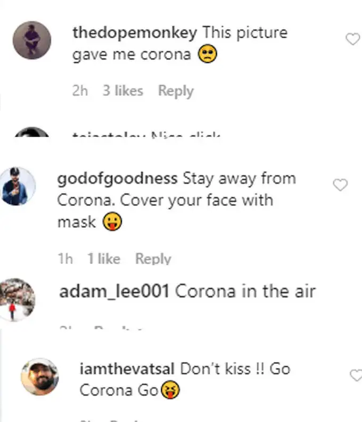Screen dimensions: 362x422
Task: Open adam_lee001 username link
Action: coord(114,292)
